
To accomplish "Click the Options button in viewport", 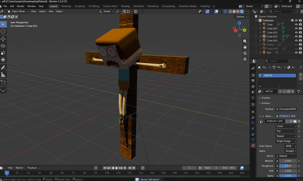I will click(242, 17).
